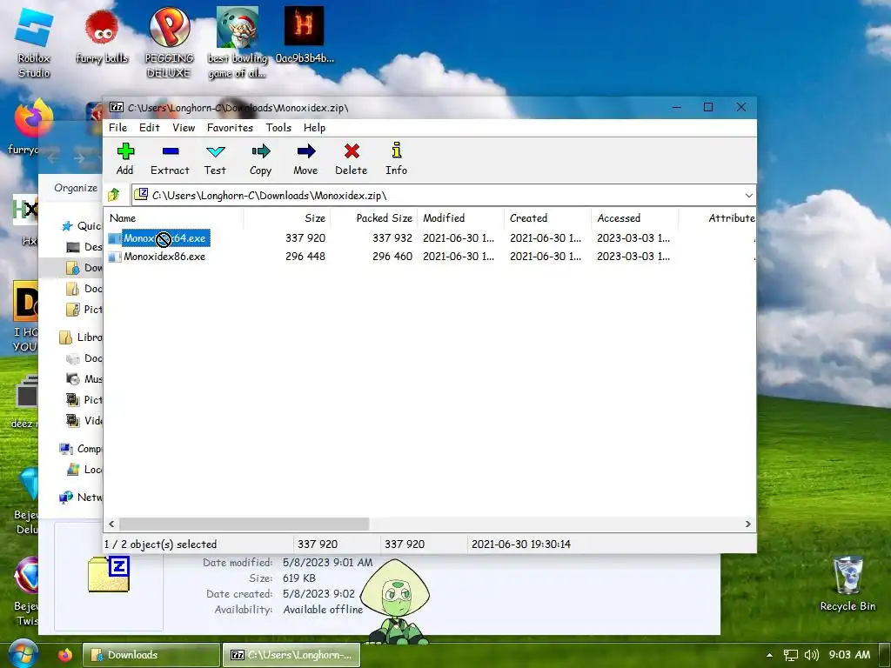Run the Test archive tool
The width and height of the screenshot is (891, 668).
pyautogui.click(x=215, y=159)
